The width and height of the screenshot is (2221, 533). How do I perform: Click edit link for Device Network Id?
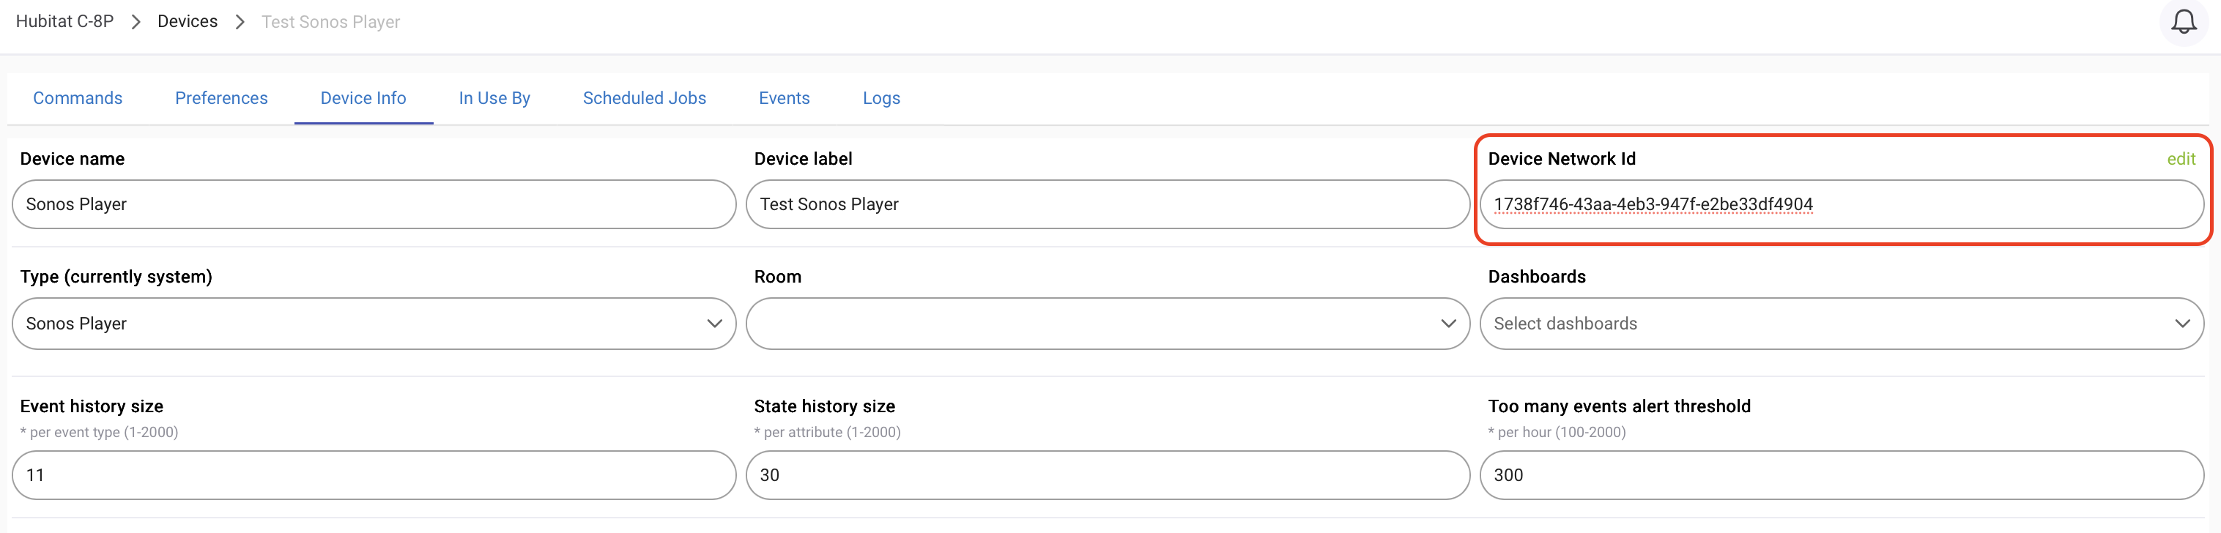(x=2181, y=158)
